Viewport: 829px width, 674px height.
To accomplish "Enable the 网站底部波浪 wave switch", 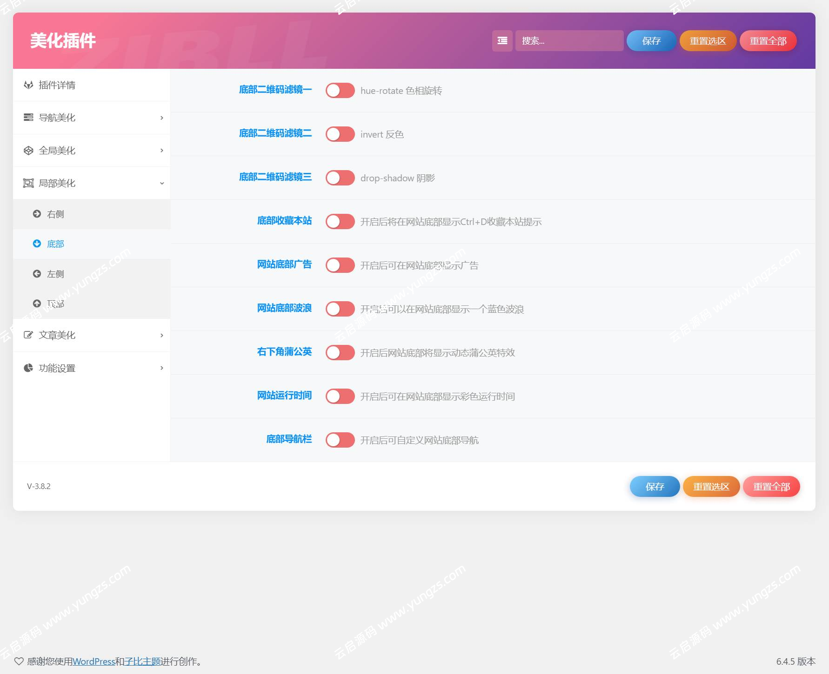I will (340, 308).
